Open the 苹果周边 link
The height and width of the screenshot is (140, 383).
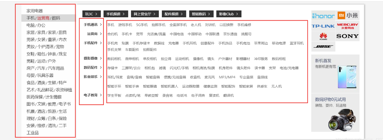[261, 43]
